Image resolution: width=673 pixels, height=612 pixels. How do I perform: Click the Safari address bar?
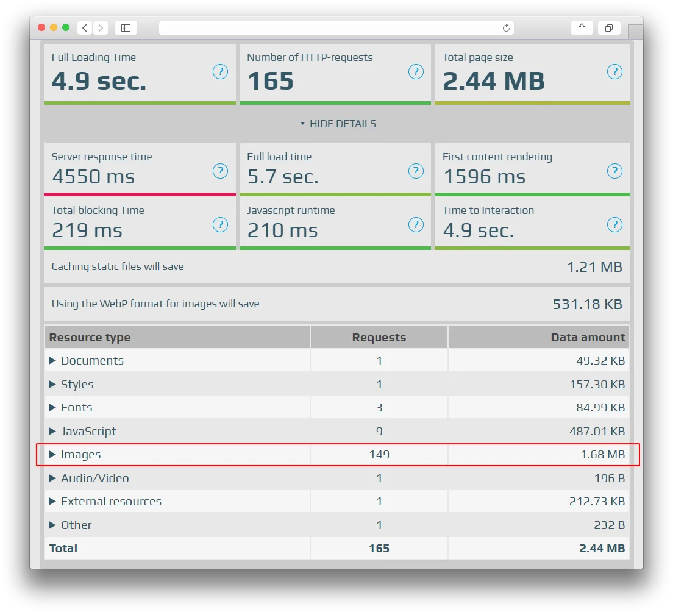[x=329, y=28]
